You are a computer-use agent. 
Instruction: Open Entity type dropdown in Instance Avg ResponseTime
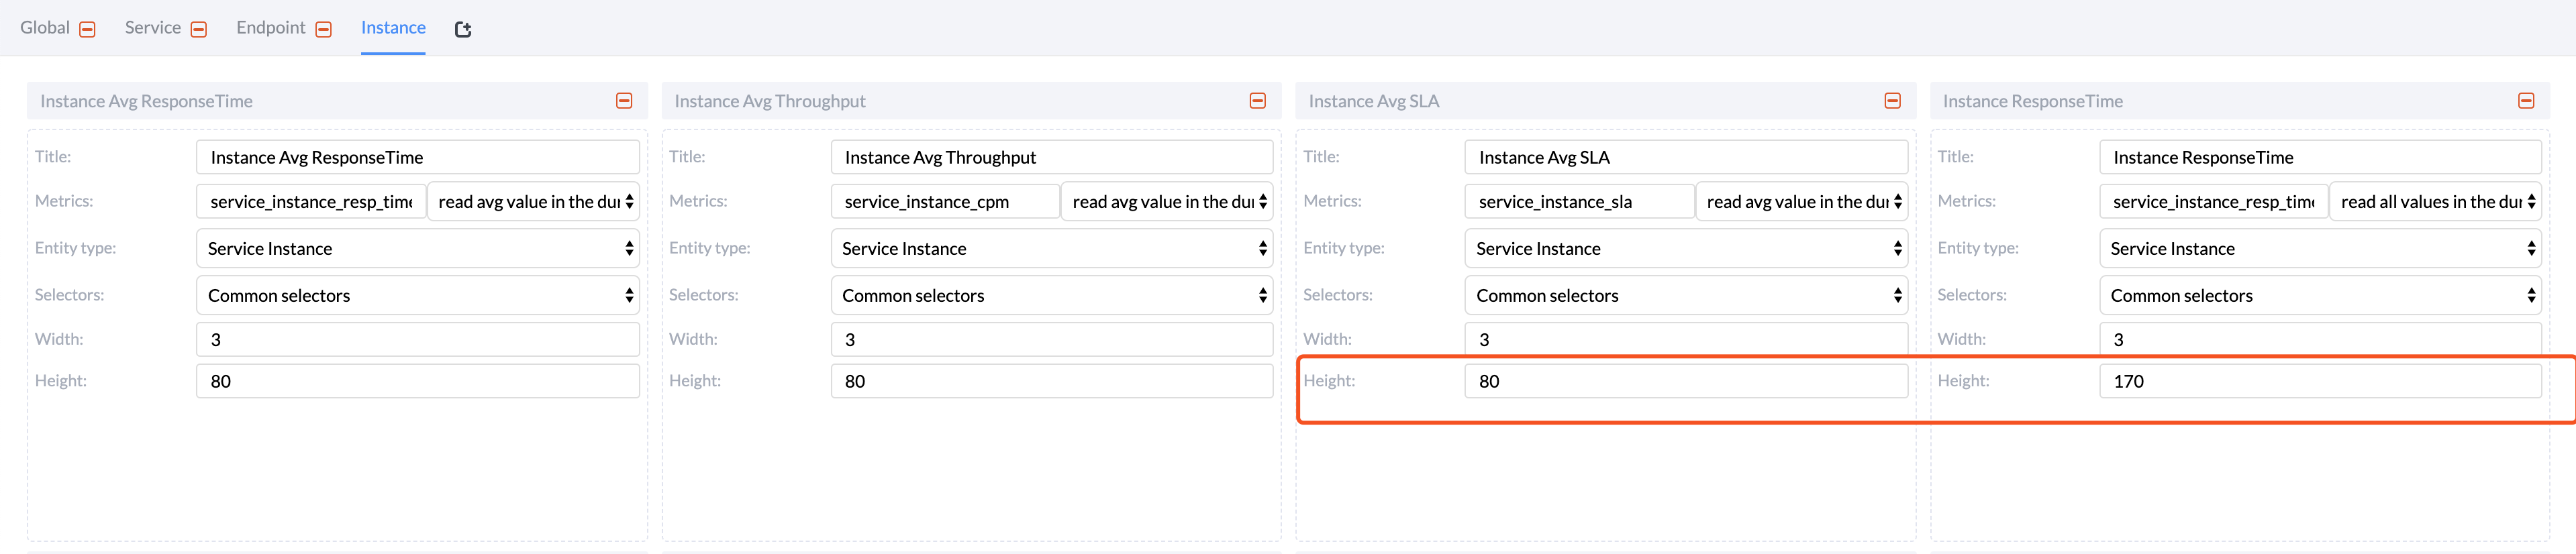coord(417,248)
